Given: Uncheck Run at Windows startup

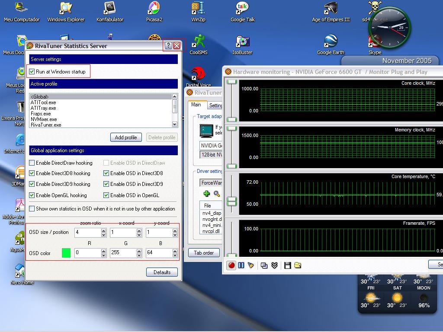Looking at the screenshot, I should click(32, 72).
